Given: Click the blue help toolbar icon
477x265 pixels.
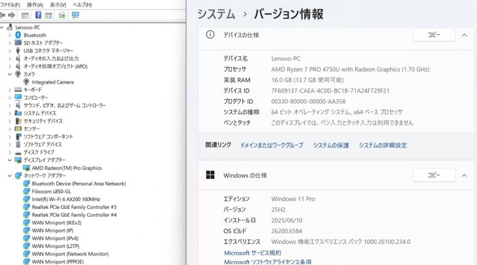Looking at the screenshot, I should tap(38, 15).
